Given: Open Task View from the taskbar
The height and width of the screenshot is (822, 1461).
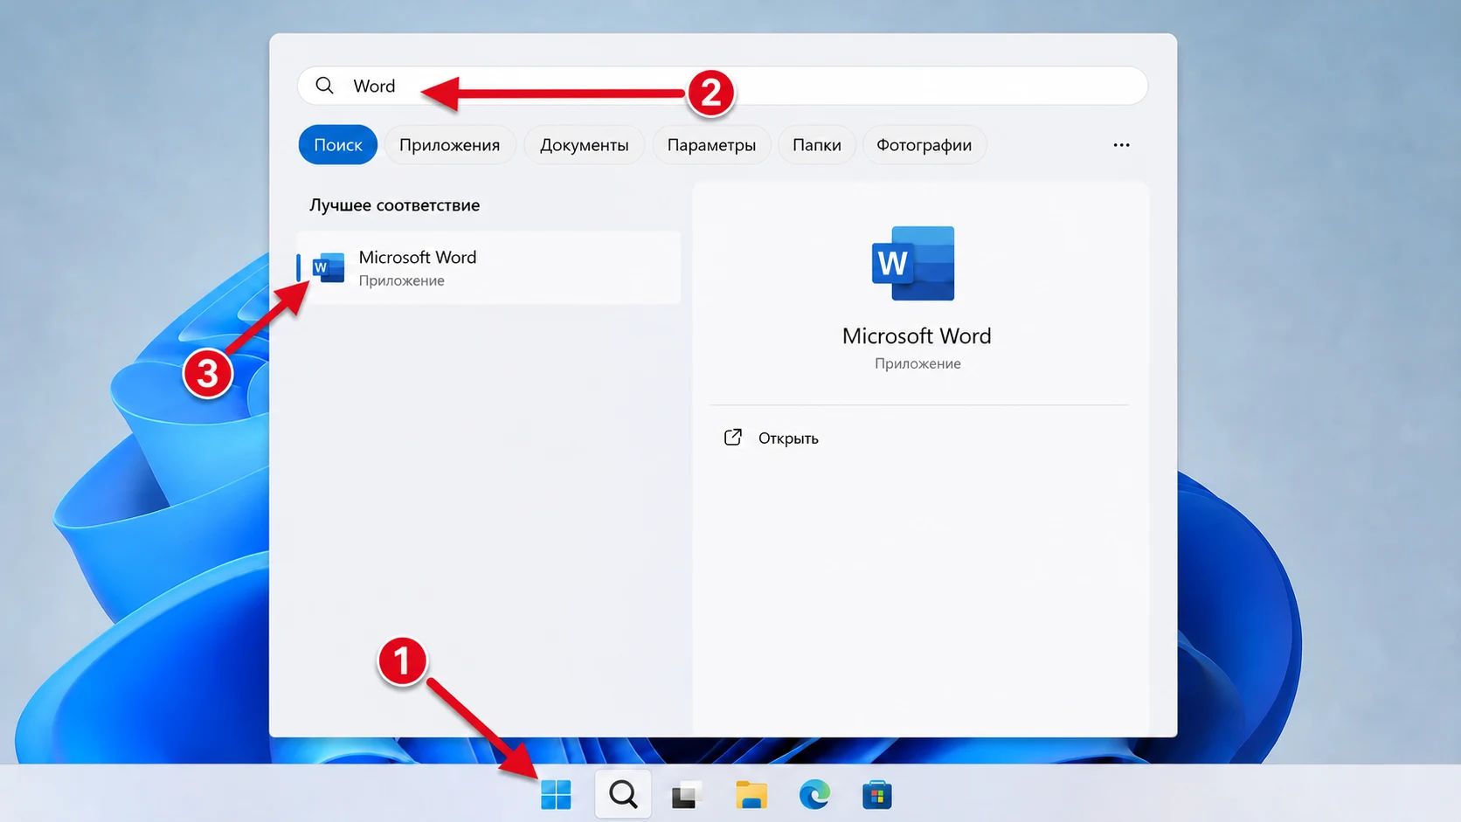Looking at the screenshot, I should pyautogui.click(x=687, y=795).
